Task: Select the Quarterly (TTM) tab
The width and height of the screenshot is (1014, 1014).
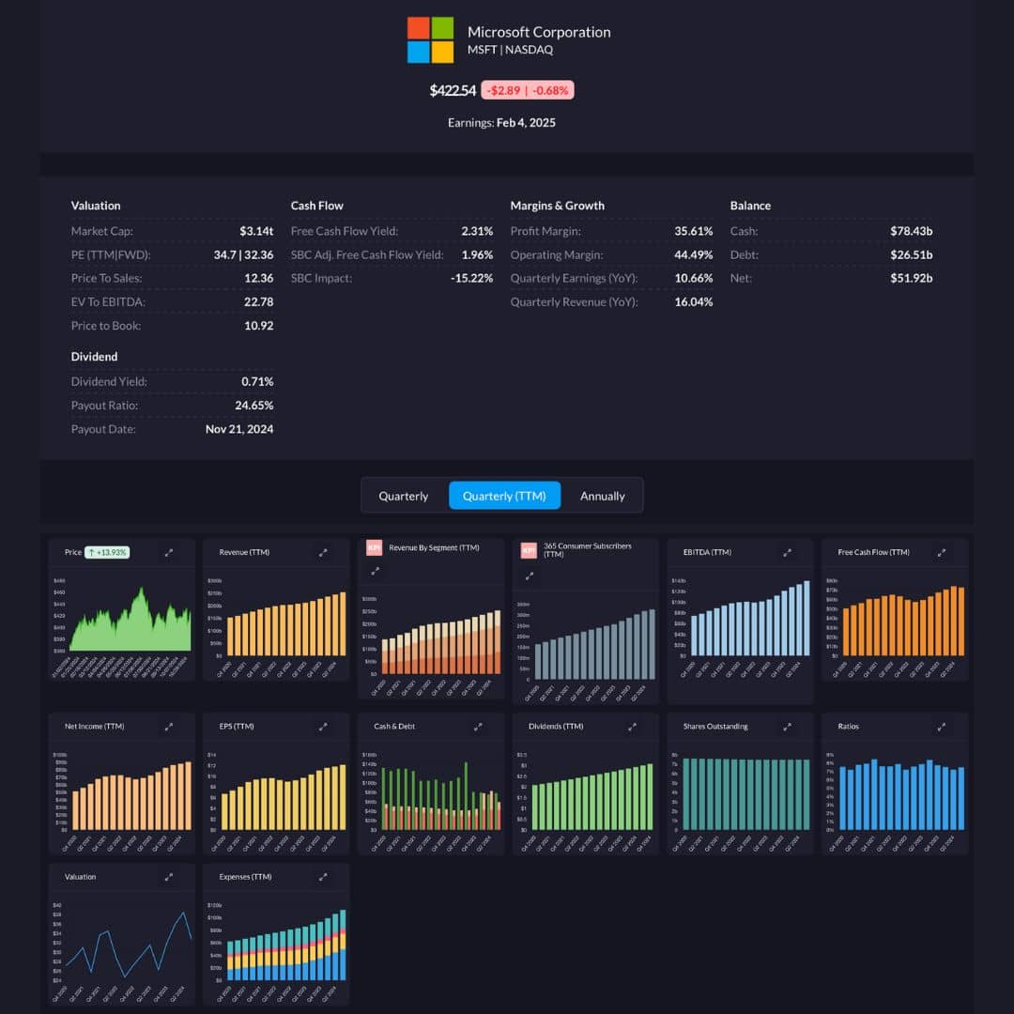Action: 504,496
